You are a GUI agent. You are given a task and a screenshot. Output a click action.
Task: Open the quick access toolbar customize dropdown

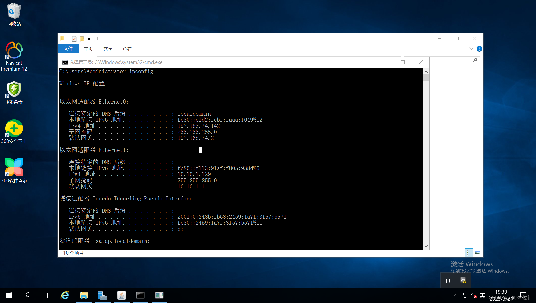[89, 39]
